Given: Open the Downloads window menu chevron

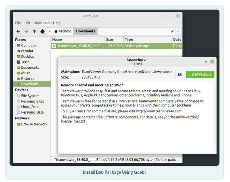Looking at the screenshot, I should tap(18, 16).
